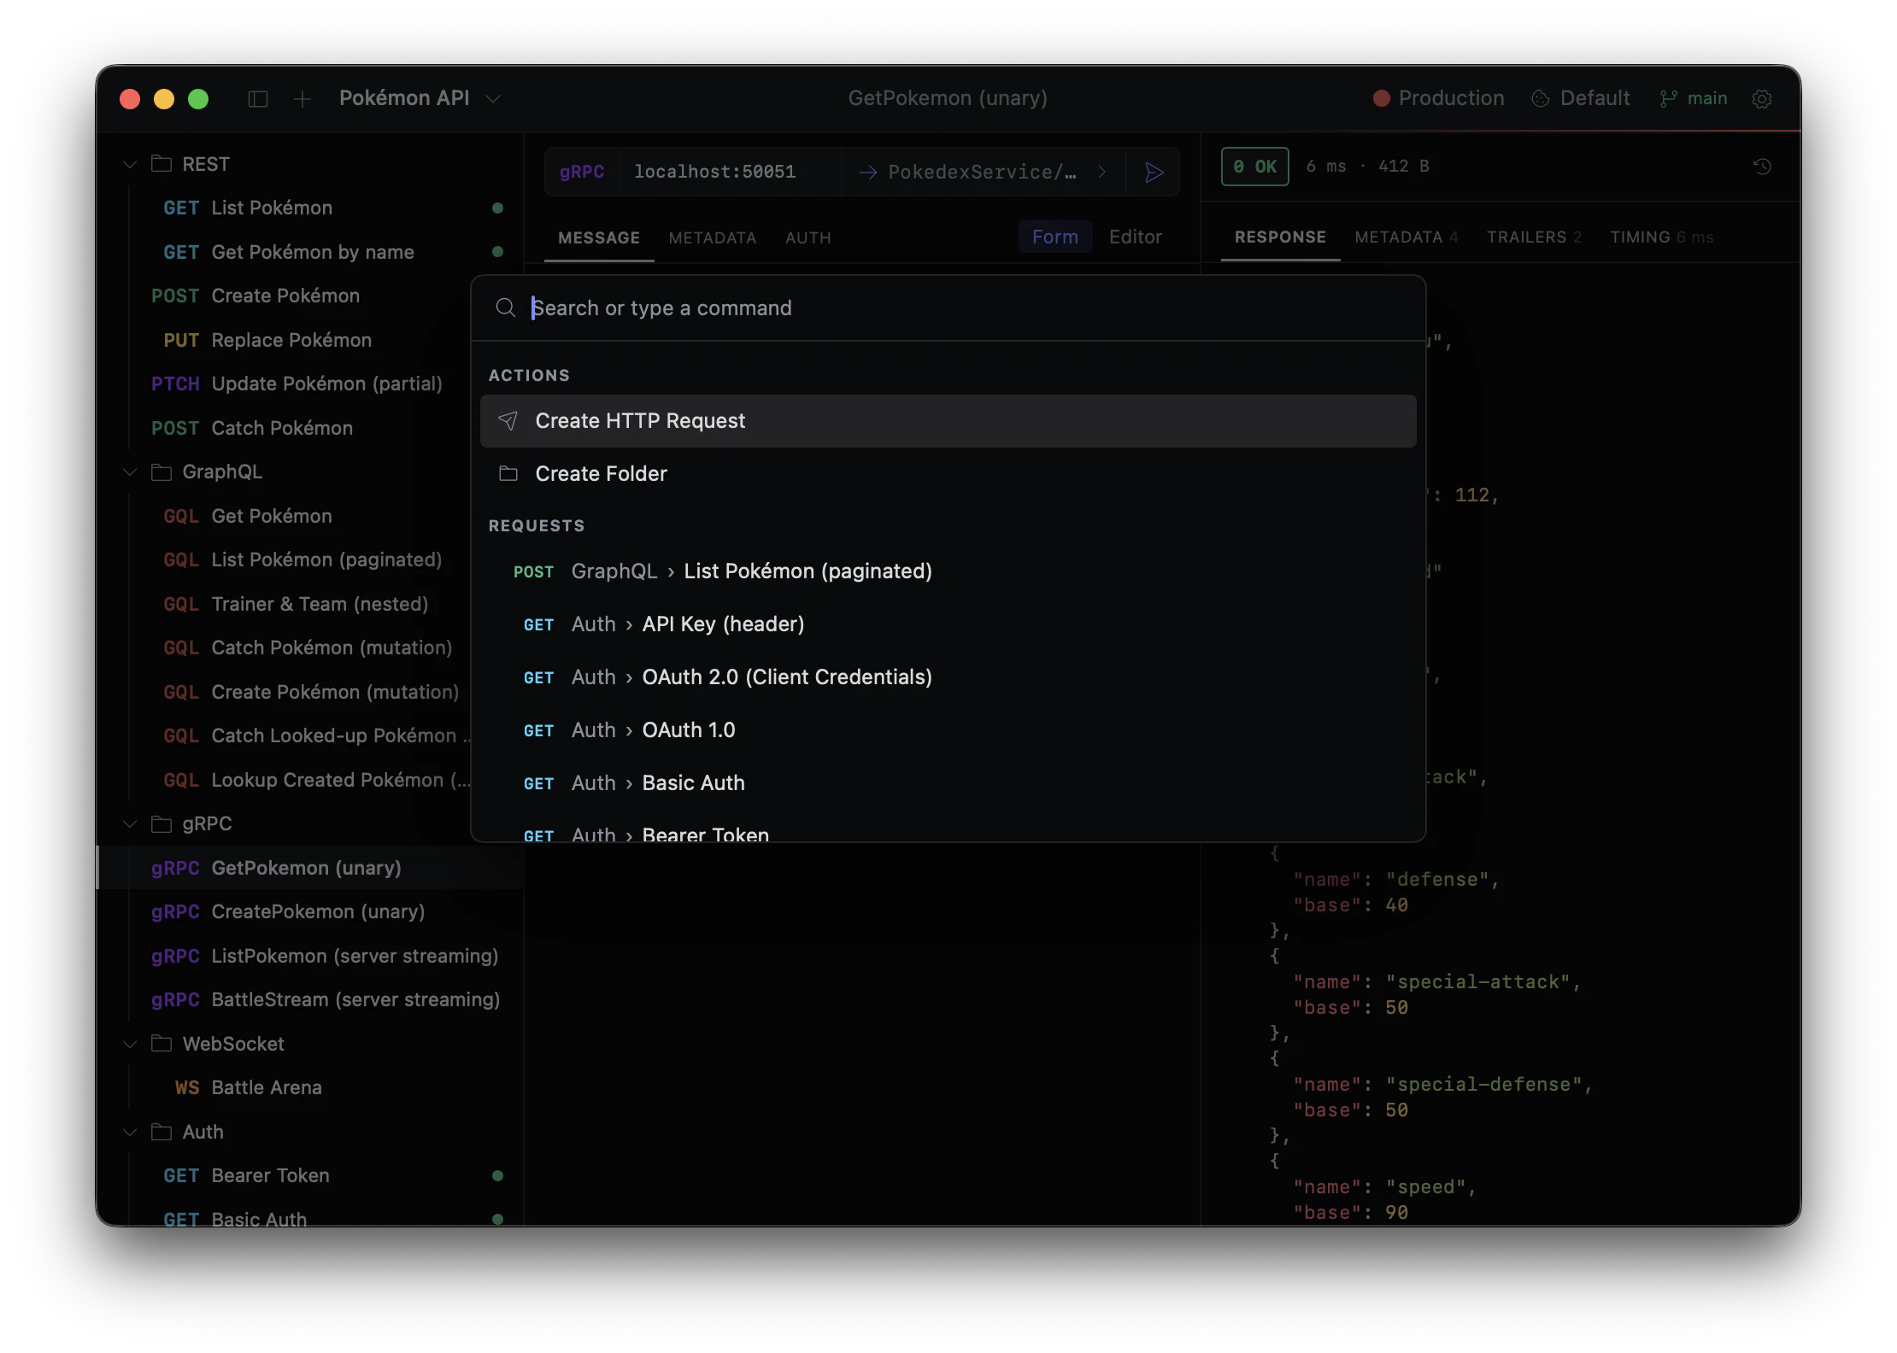Open GraphQL List Pokémon (paginated) result

click(948, 571)
